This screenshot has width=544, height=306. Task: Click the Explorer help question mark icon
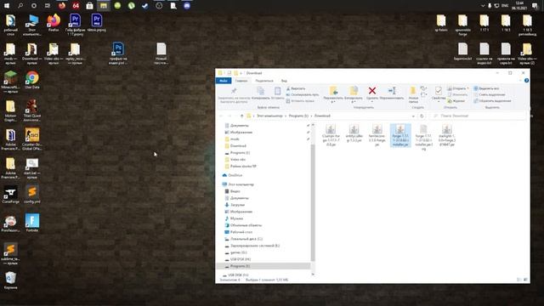526,81
